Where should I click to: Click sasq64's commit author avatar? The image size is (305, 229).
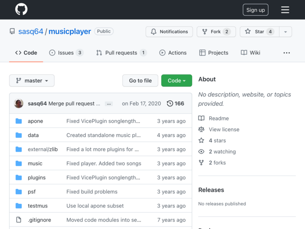pyautogui.click(x=19, y=104)
